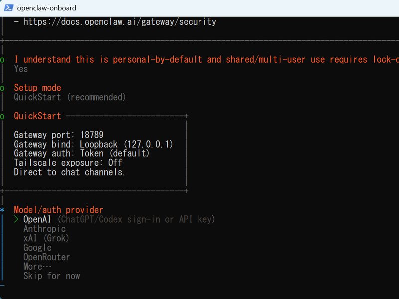
Task: Click the ChatGPT/Codex sign-in hint text
Action: pyautogui.click(x=136, y=219)
